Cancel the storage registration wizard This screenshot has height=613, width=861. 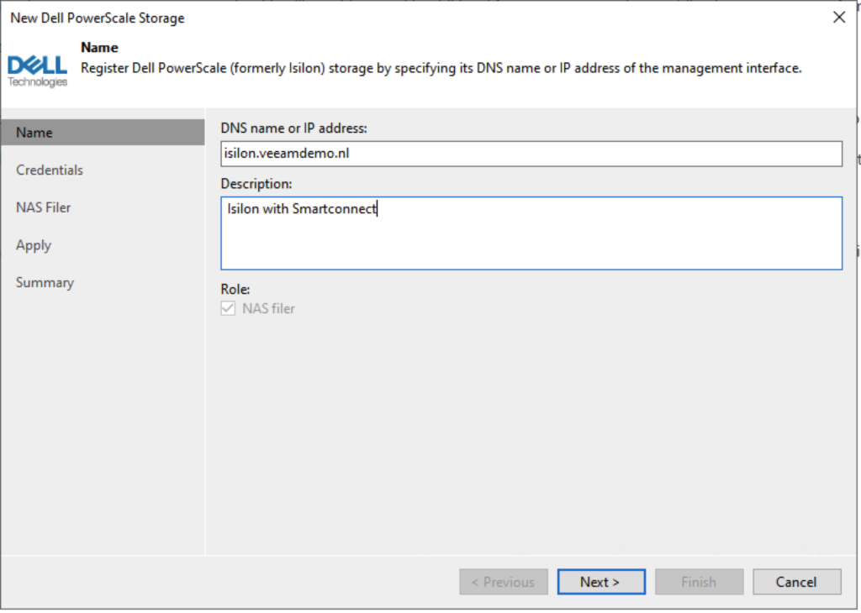click(x=796, y=582)
